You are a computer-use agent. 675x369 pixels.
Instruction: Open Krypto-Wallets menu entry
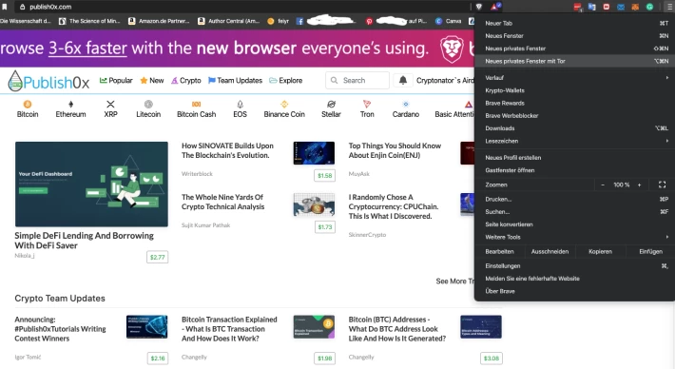coord(574,90)
